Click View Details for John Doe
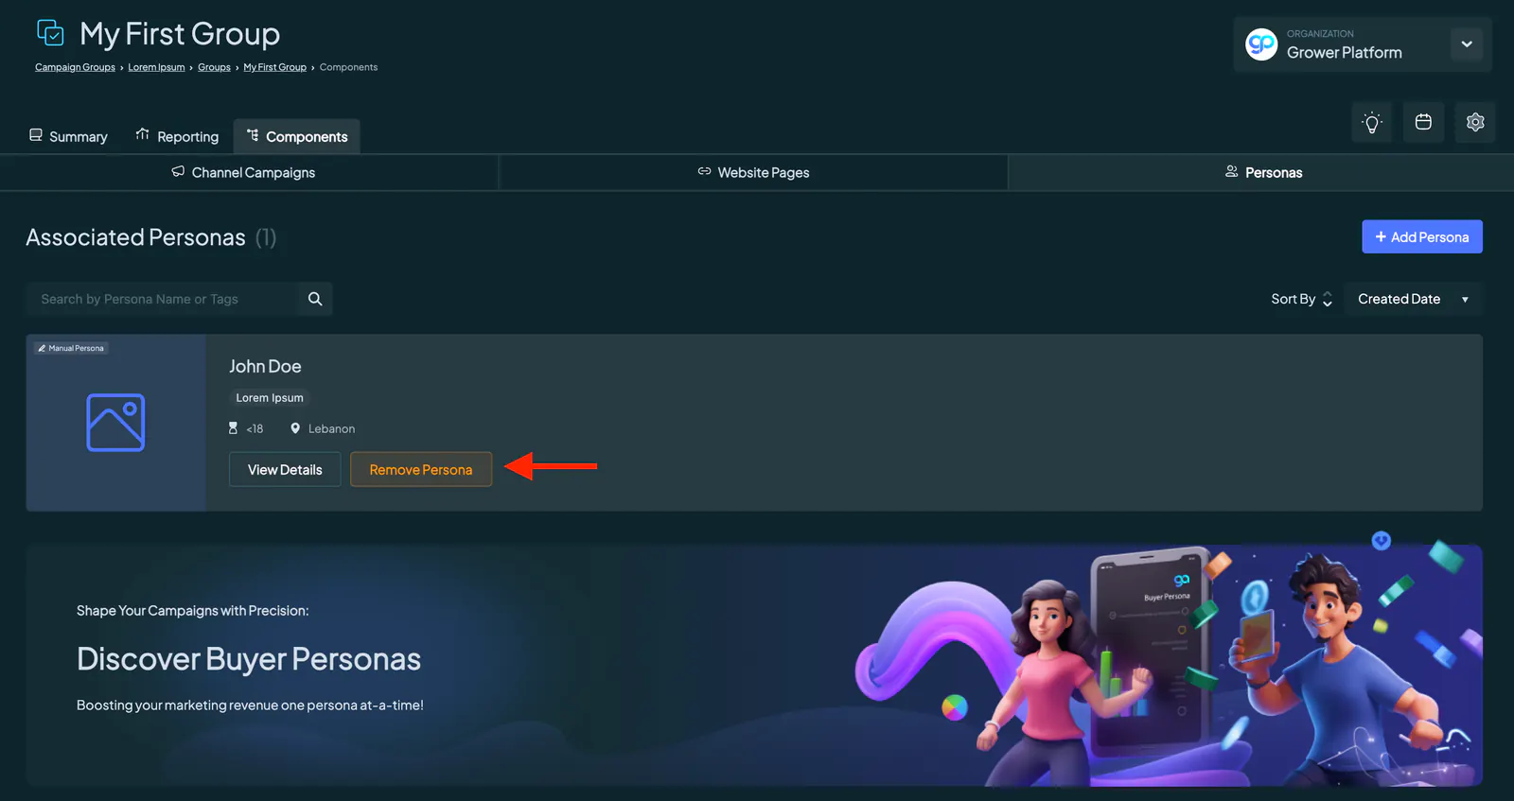Image resolution: width=1514 pixels, height=801 pixels. pos(285,469)
